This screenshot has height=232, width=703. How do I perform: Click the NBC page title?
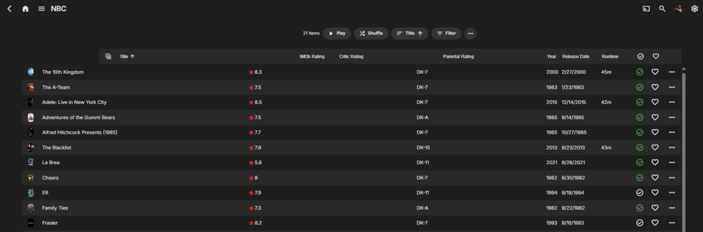(58, 9)
